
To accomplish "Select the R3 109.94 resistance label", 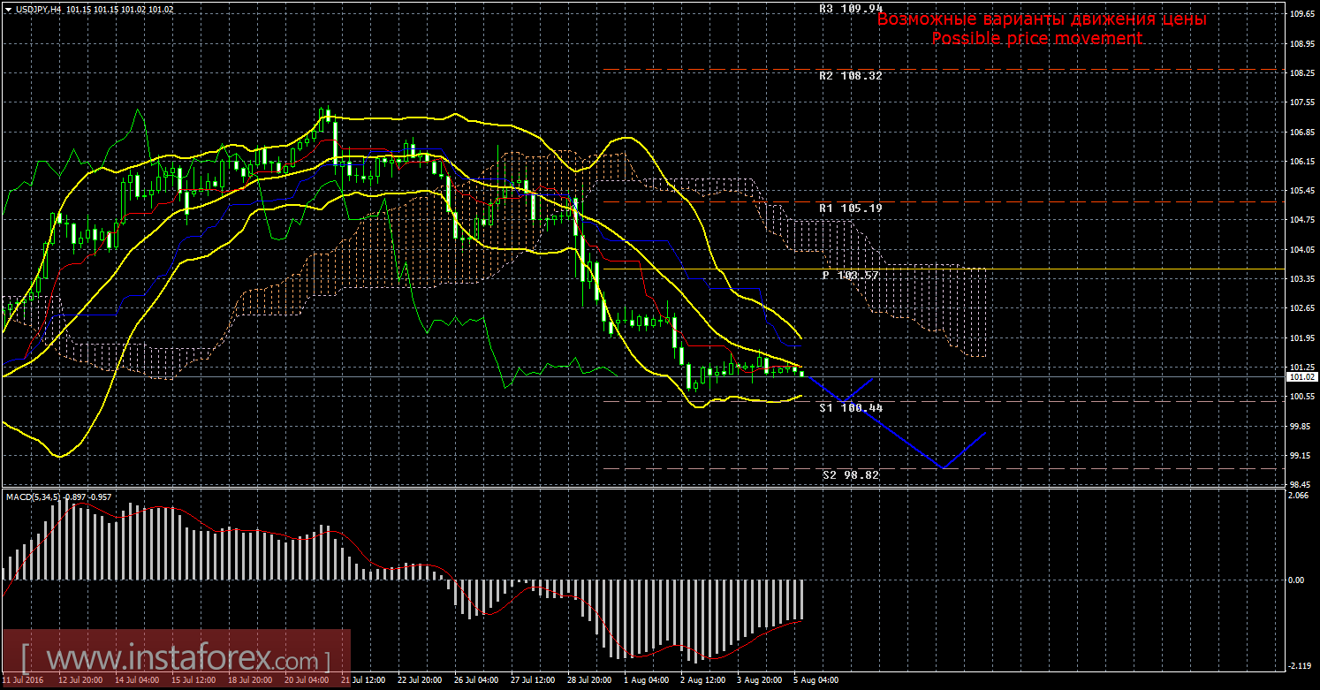I will [851, 8].
